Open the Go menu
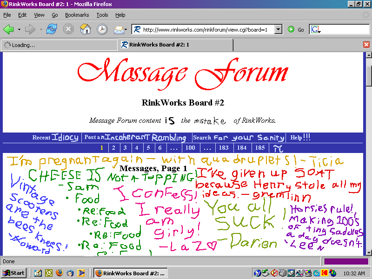This screenshot has width=372, height=279. coord(55,15)
